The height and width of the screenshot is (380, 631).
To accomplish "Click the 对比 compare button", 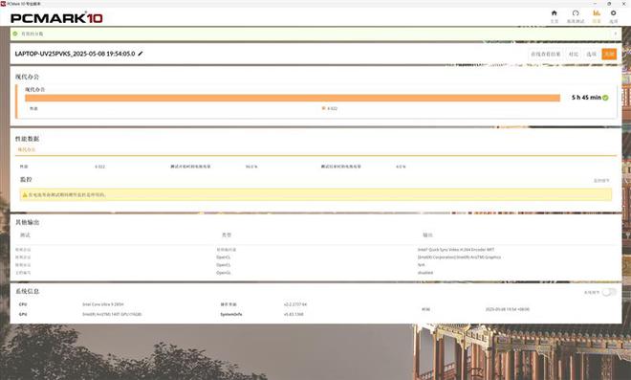I will click(x=574, y=54).
